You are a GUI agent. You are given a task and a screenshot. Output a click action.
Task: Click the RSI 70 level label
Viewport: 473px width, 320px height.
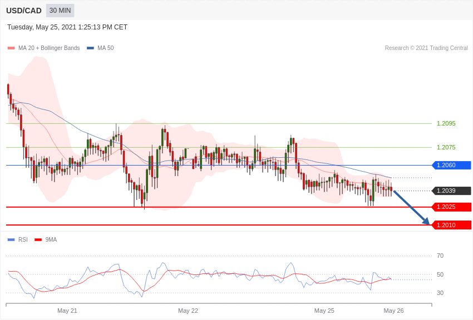click(440, 256)
